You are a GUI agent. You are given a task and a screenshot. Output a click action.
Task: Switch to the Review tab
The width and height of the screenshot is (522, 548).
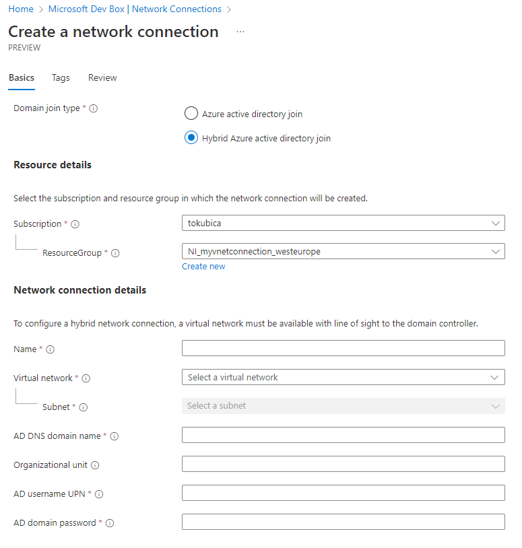(x=102, y=77)
